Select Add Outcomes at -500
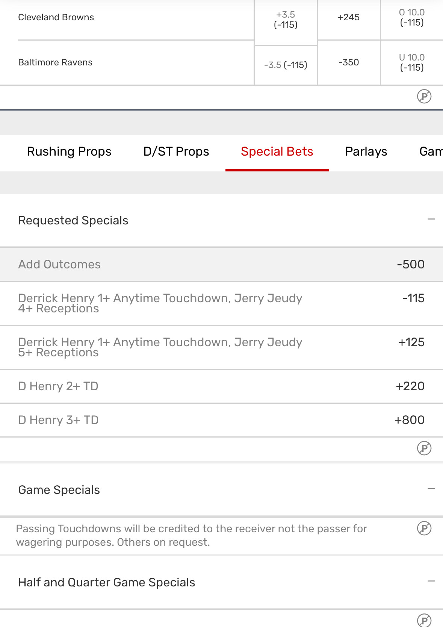 click(x=410, y=264)
